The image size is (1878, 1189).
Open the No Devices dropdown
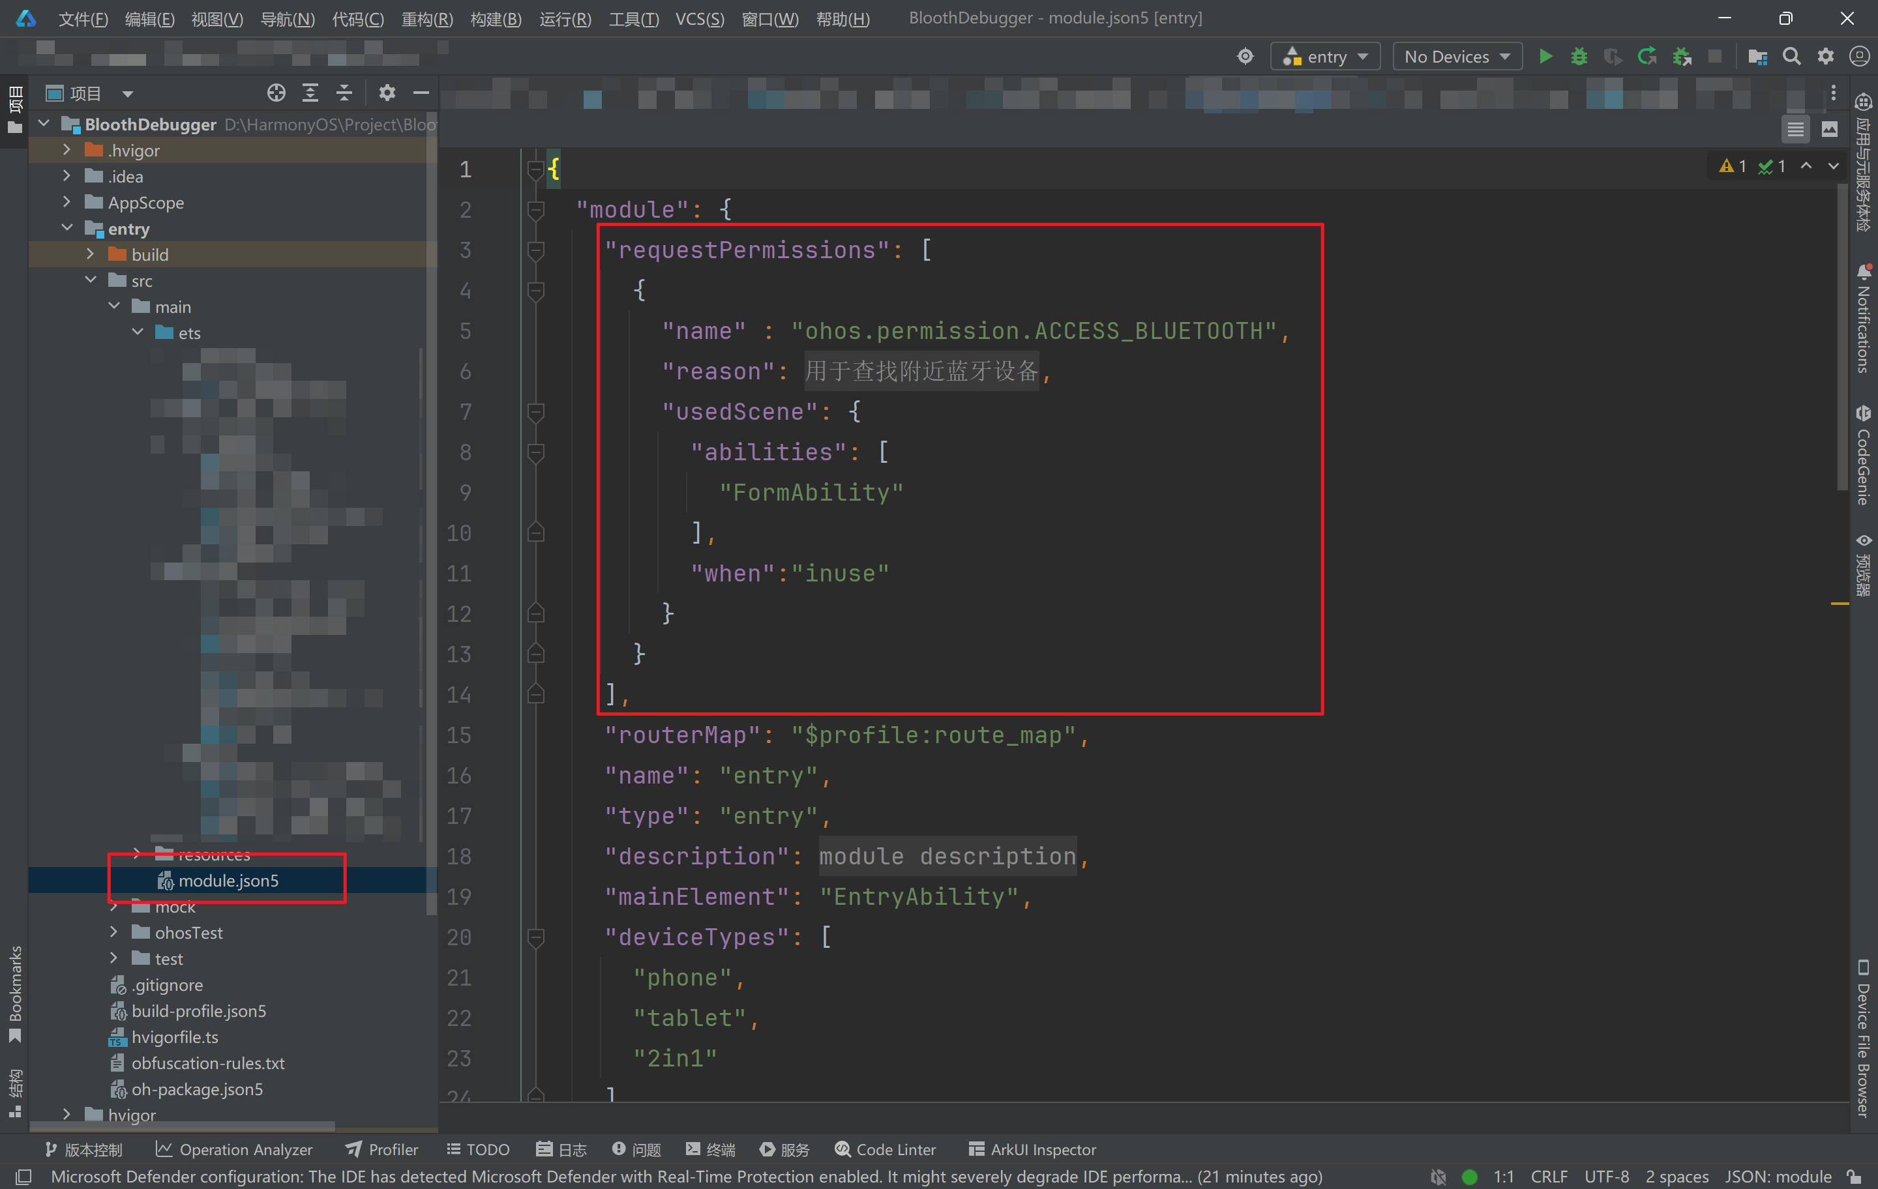coord(1457,56)
